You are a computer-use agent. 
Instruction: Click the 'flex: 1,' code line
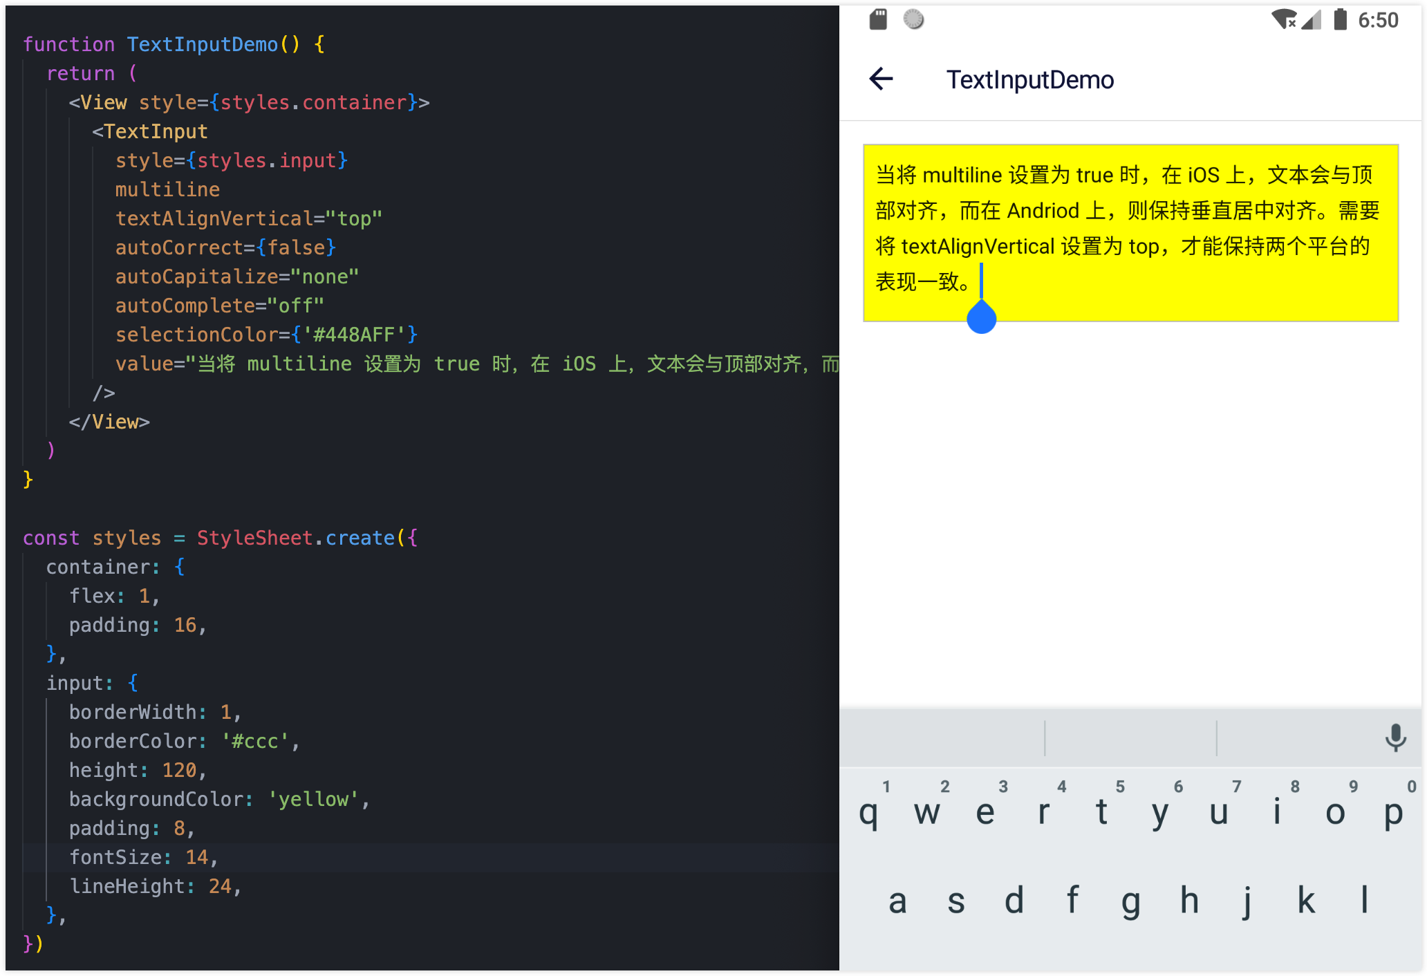click(x=115, y=596)
